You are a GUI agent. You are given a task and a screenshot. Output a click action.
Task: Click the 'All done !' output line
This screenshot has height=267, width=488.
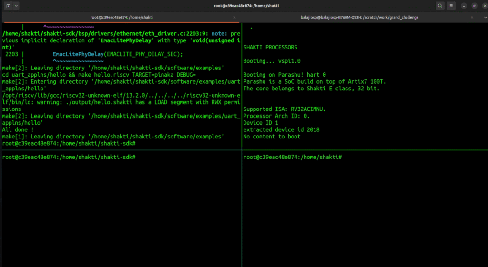(18, 129)
